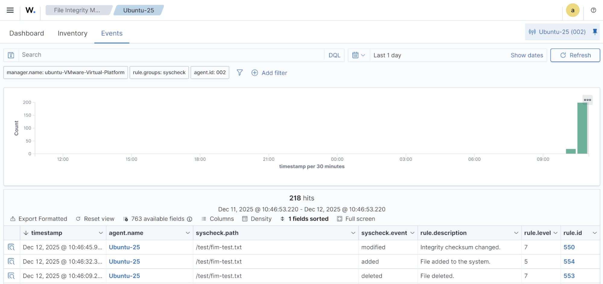Open the hamburger navigation menu
The image size is (603, 284).
pos(10,10)
